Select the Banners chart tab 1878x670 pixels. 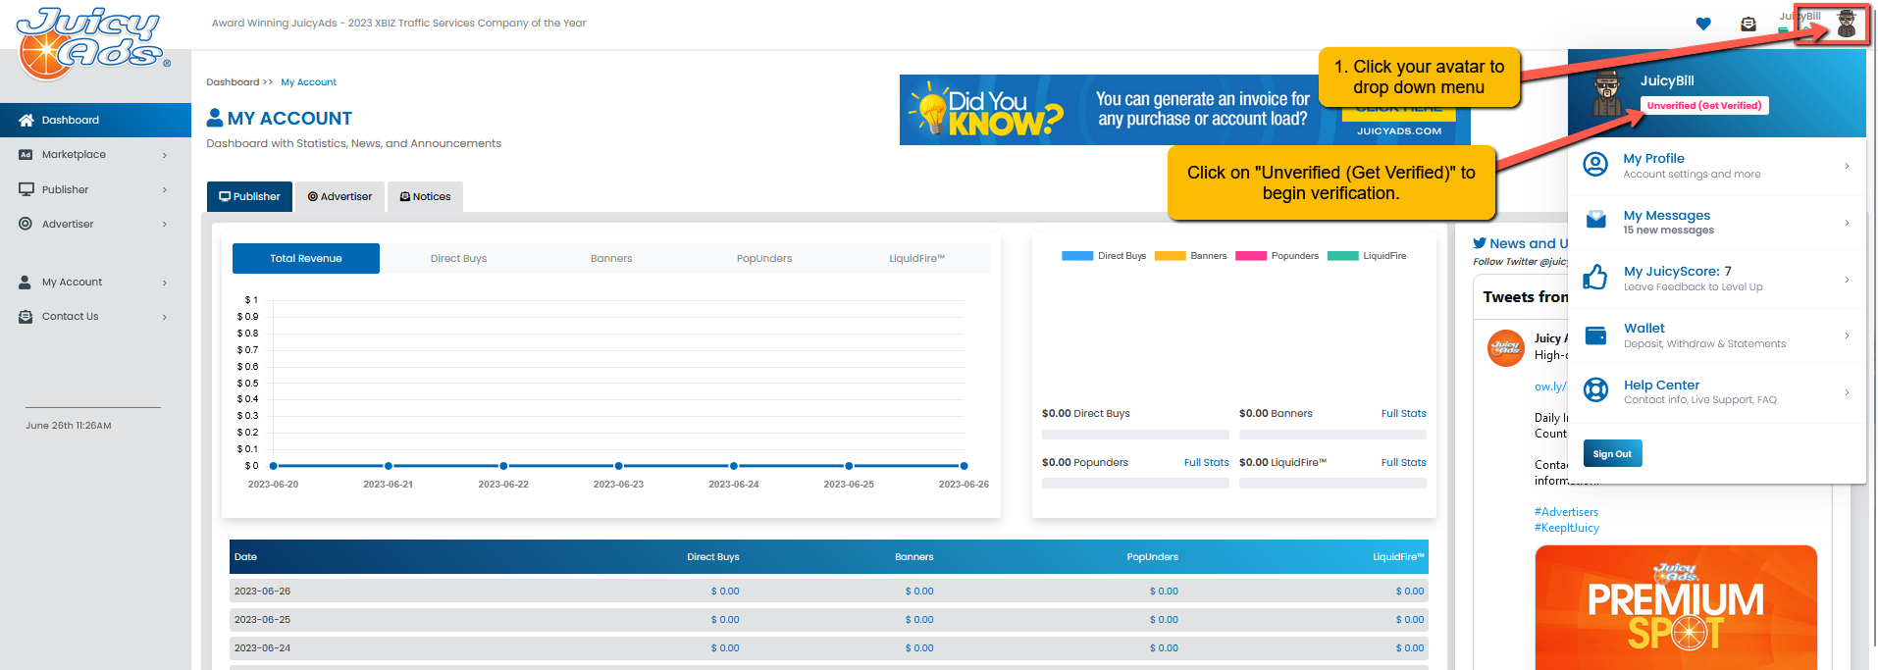pos(611,258)
